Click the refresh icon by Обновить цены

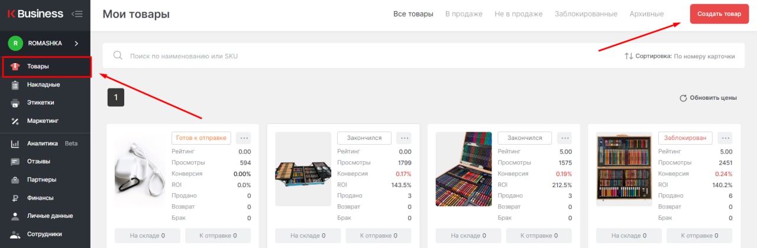pyautogui.click(x=683, y=98)
